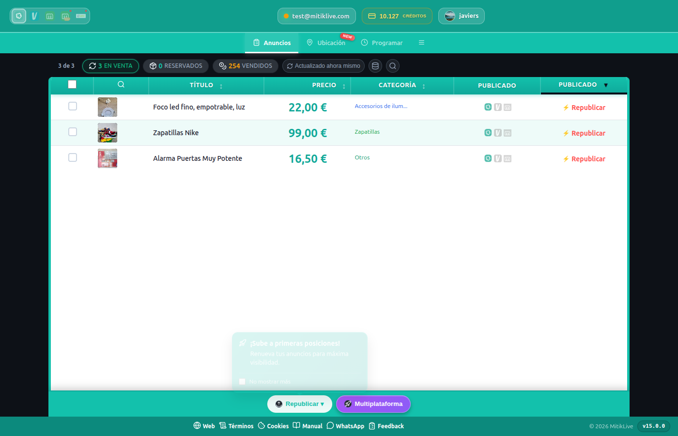Sort by the PRECIO column arrow
Image resolution: width=678 pixels, height=436 pixels.
point(344,86)
